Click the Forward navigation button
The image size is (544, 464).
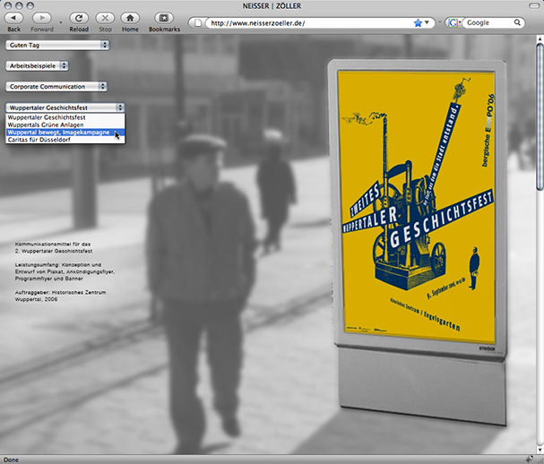click(41, 19)
